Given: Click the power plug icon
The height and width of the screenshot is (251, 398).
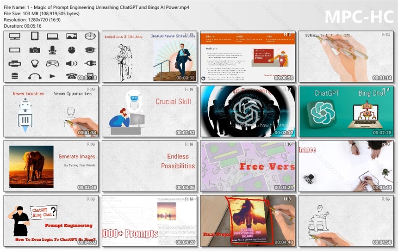Looking at the screenshot, I should [x=90, y=63].
